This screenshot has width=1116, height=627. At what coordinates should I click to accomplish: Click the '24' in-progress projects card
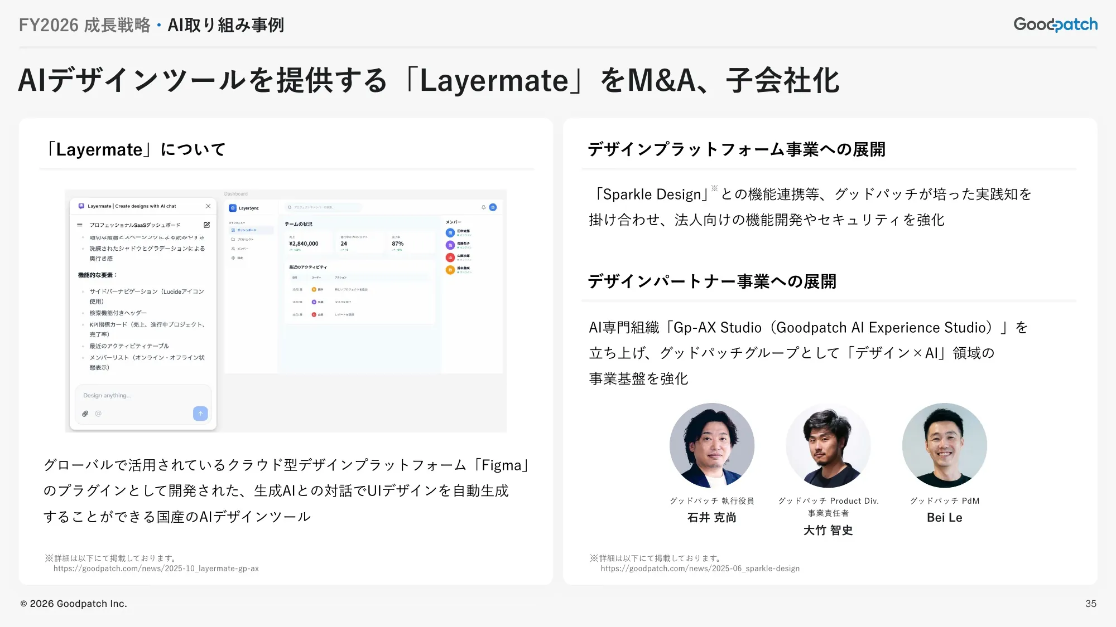(x=360, y=243)
